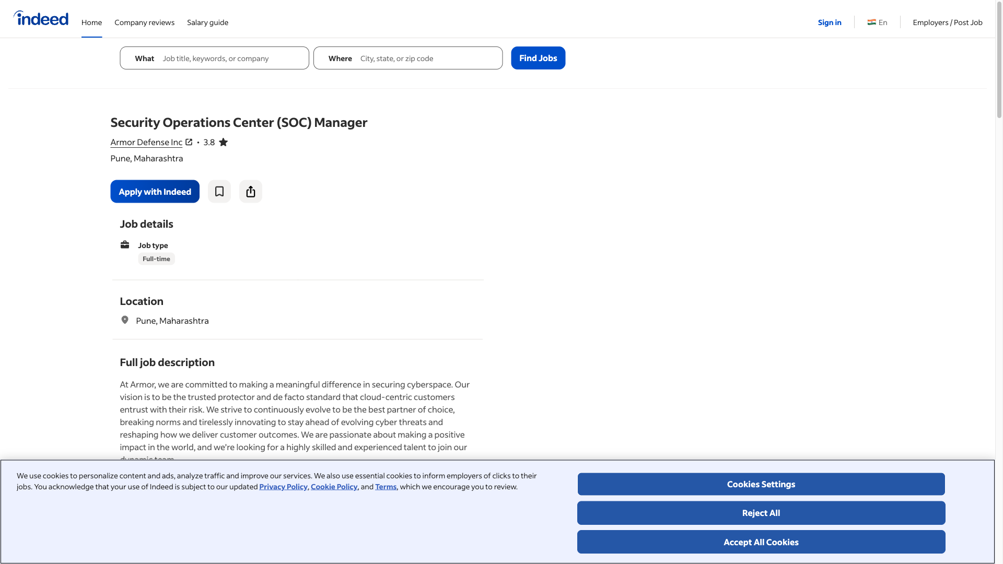Click Apply with Indeed button

tap(155, 192)
